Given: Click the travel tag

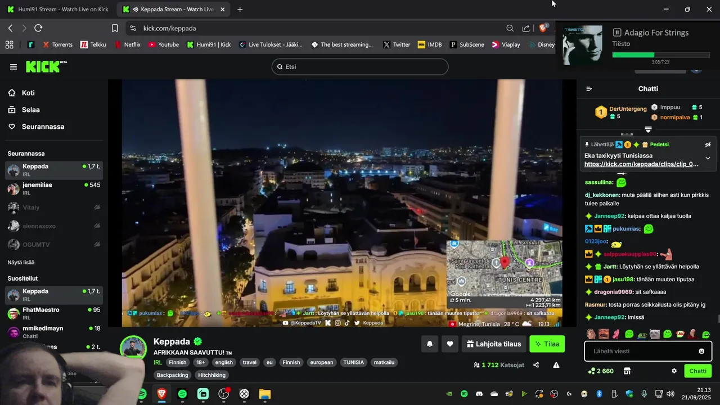Looking at the screenshot, I should 250,362.
